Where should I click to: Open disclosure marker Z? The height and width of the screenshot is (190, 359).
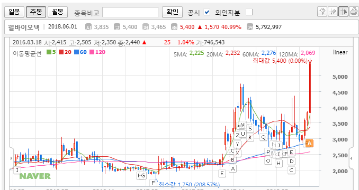(237, 136)
